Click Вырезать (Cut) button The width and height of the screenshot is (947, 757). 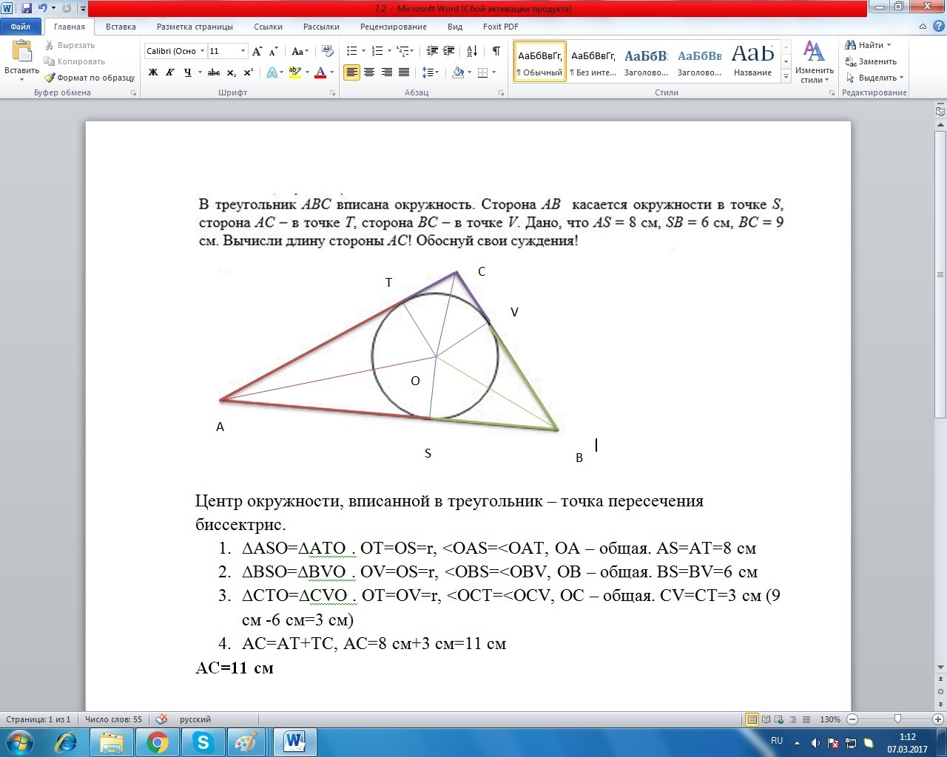70,45
